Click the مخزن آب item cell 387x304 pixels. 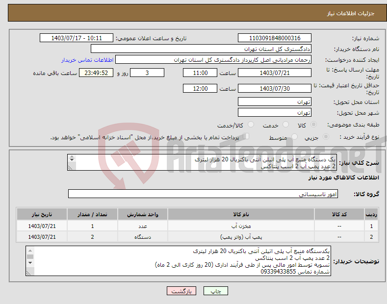coord(241,226)
